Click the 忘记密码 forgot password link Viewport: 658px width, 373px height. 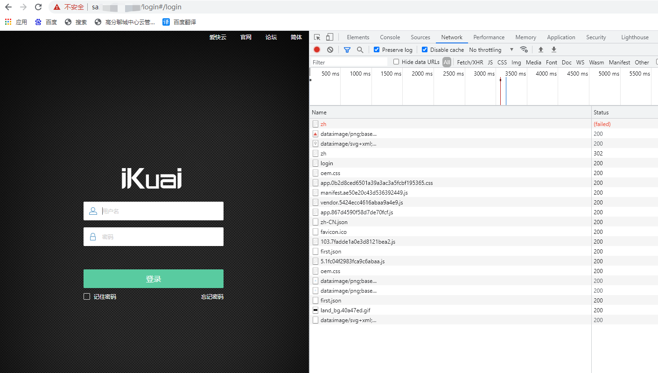coord(212,296)
